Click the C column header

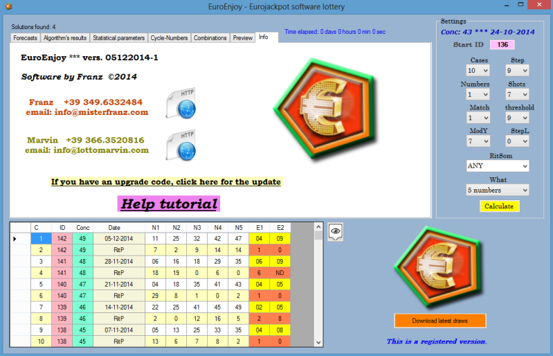coord(41,228)
